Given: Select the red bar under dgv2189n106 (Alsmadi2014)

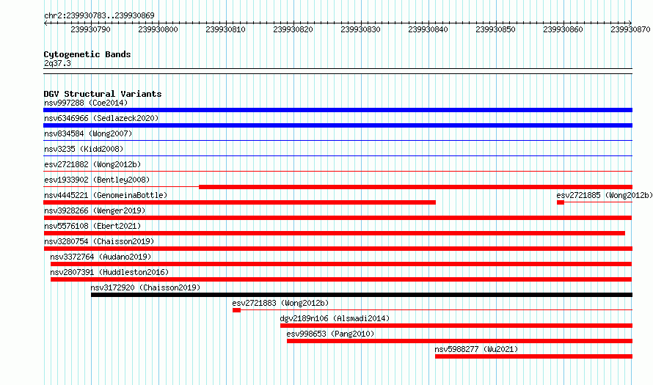Looking at the screenshot, I should 456,326.
